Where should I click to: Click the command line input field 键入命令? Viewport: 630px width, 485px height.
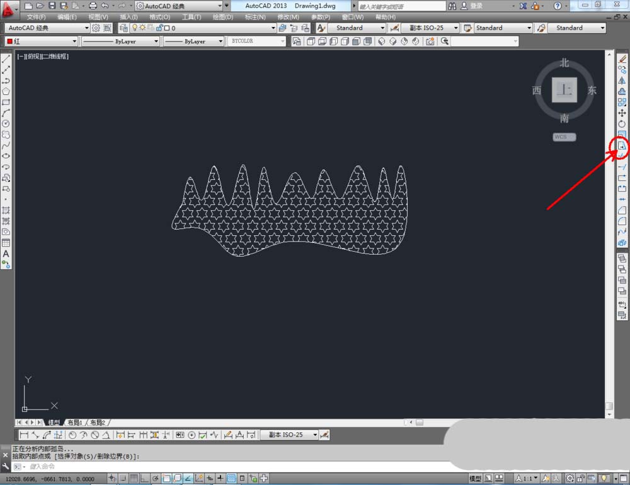coord(241,467)
